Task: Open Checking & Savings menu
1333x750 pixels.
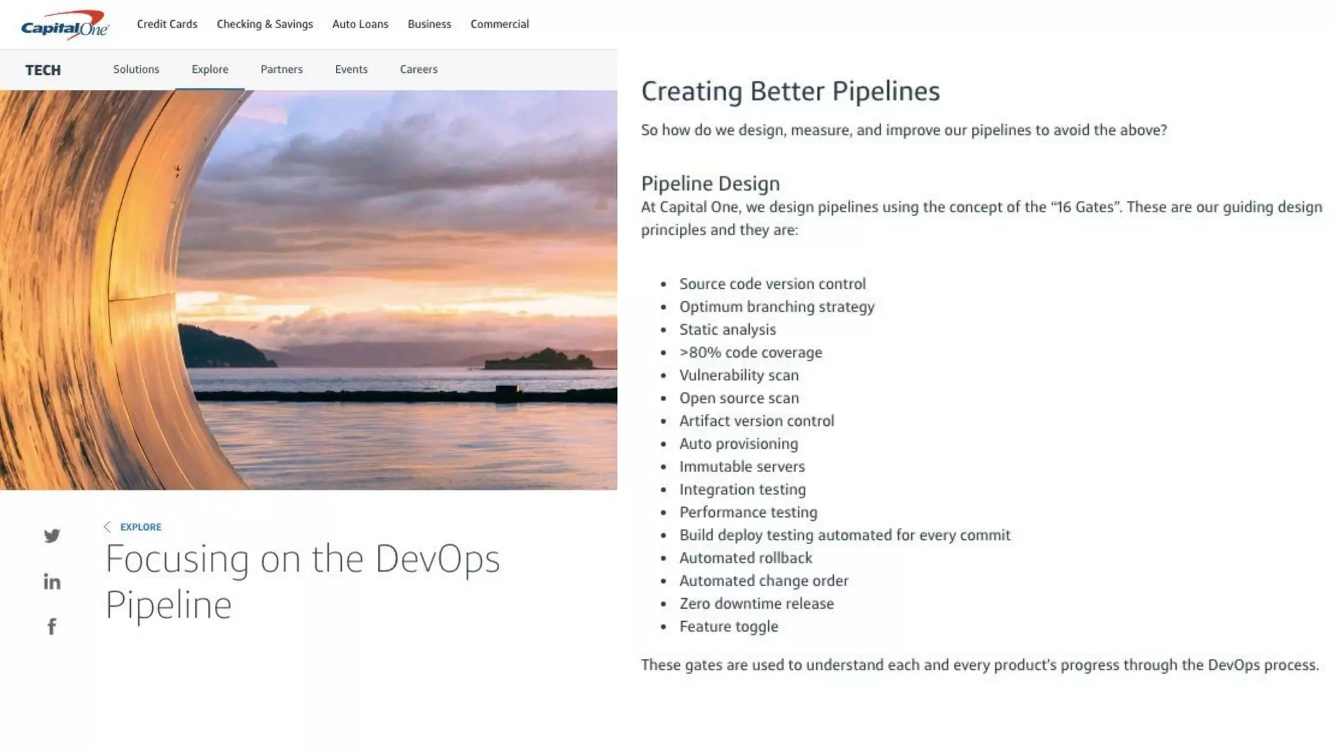Action: pyautogui.click(x=264, y=24)
